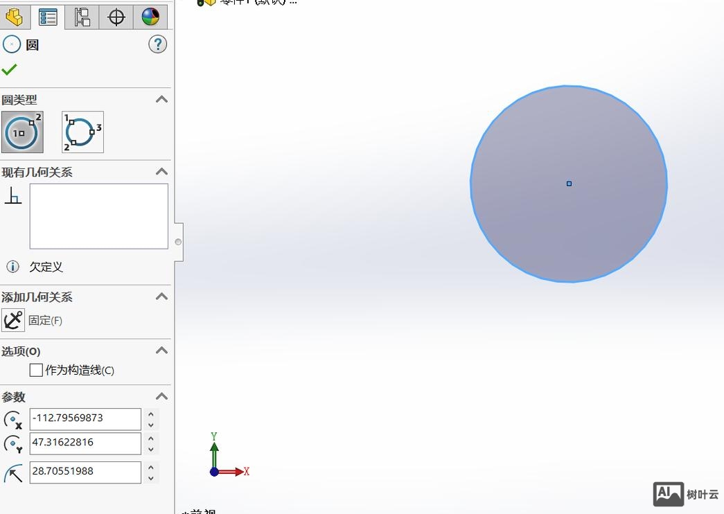Click the X center coordinate field
This screenshot has width=724, height=514.
coord(85,418)
